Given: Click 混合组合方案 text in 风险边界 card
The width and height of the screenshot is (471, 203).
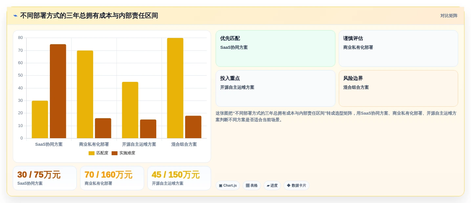Looking at the screenshot, I should pyautogui.click(x=356, y=87).
